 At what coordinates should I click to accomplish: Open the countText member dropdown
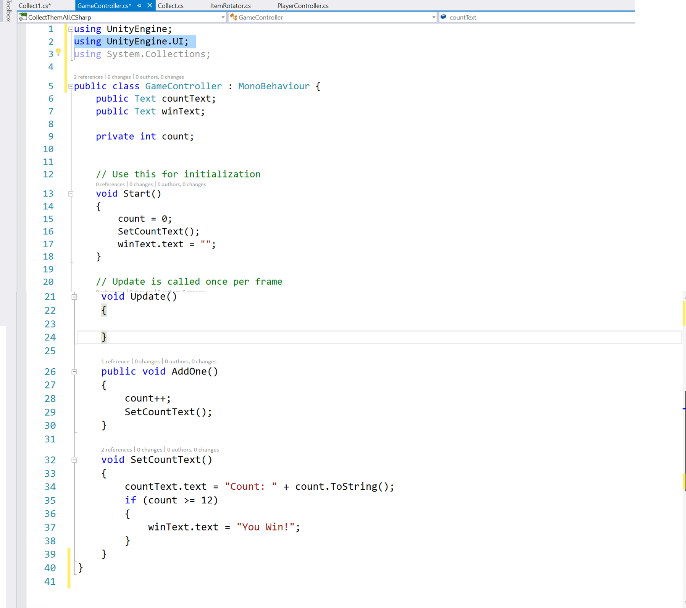537,17
